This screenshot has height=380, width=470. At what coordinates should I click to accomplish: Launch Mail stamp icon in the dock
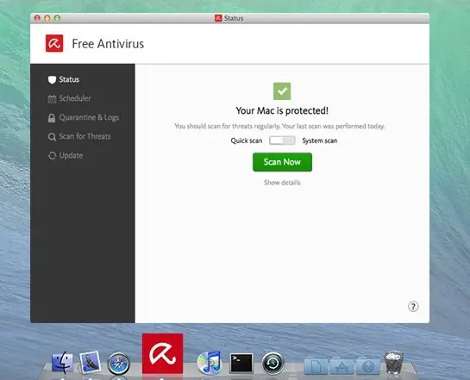tap(91, 362)
